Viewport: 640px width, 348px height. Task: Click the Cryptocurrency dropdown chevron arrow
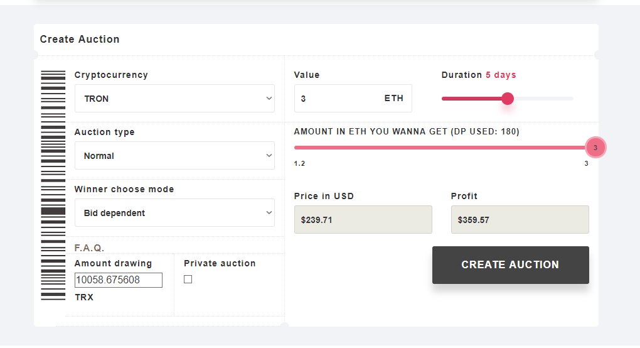point(269,99)
